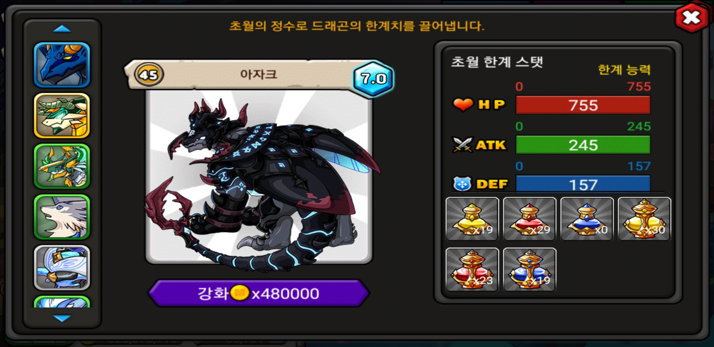This screenshot has width=714, height=347.
Task: Select the large blue potion x19
Action: pos(530,270)
